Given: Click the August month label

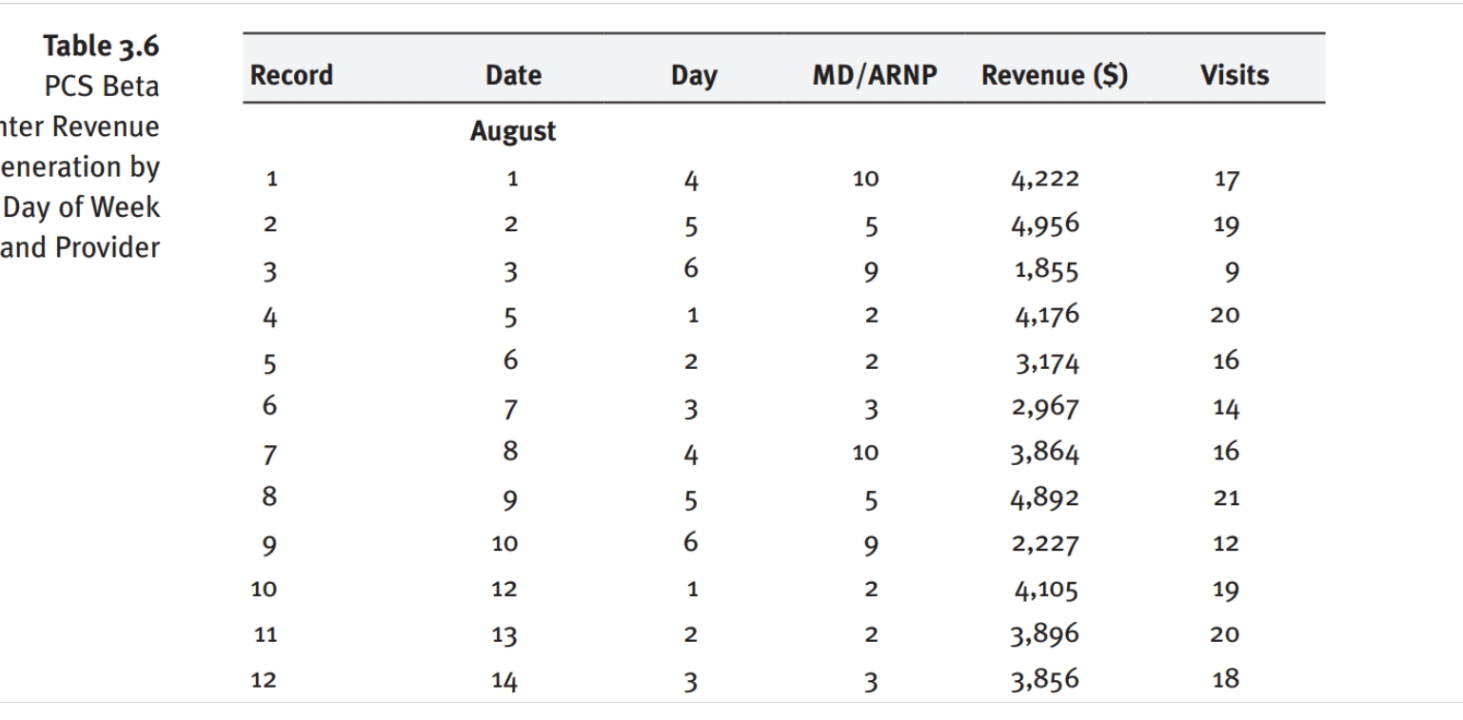Looking at the screenshot, I should [513, 133].
